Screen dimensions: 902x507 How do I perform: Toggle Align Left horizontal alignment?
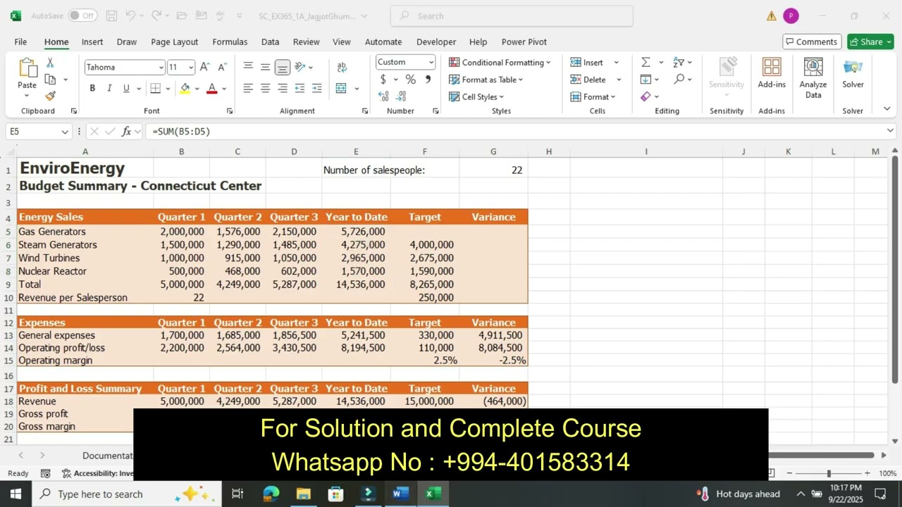pos(248,88)
